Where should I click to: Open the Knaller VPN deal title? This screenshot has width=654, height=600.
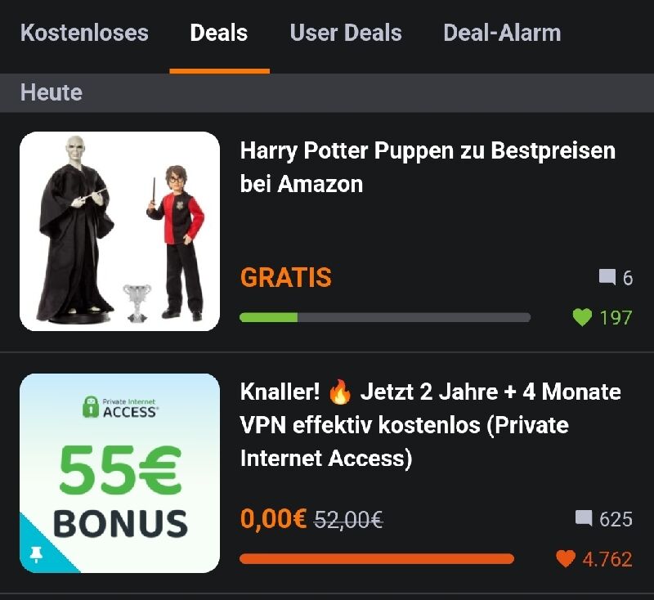click(431, 425)
